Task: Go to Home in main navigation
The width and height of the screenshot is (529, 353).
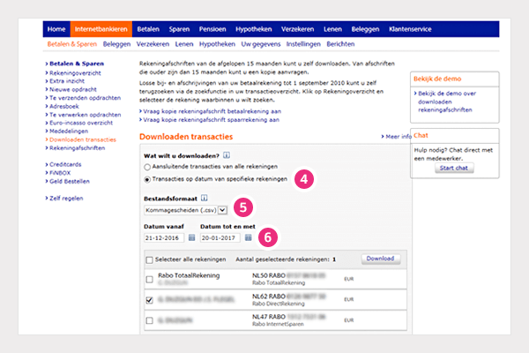Action: [x=56, y=29]
